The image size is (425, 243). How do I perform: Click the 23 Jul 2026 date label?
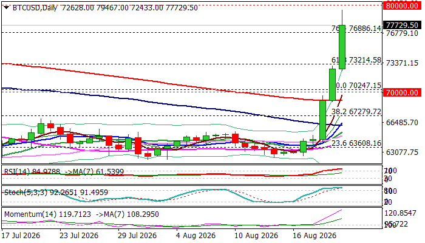click(x=79, y=236)
